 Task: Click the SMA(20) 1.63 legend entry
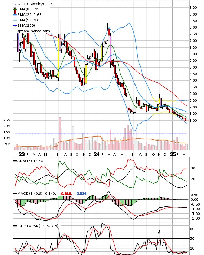[30, 15]
